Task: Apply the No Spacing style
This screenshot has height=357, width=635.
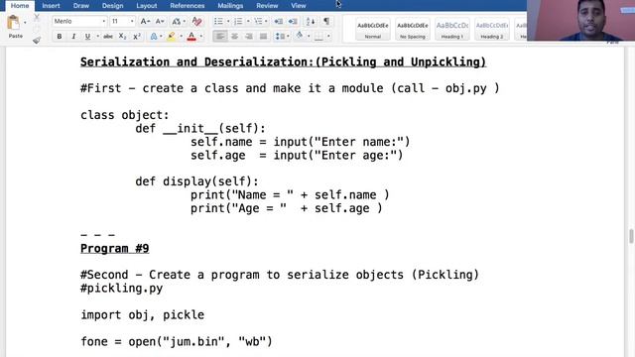Action: 413,29
